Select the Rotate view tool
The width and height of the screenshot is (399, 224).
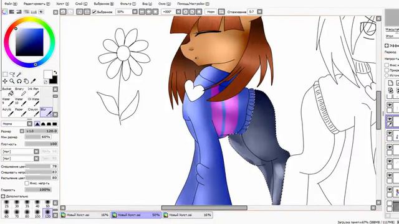click(x=19, y=82)
